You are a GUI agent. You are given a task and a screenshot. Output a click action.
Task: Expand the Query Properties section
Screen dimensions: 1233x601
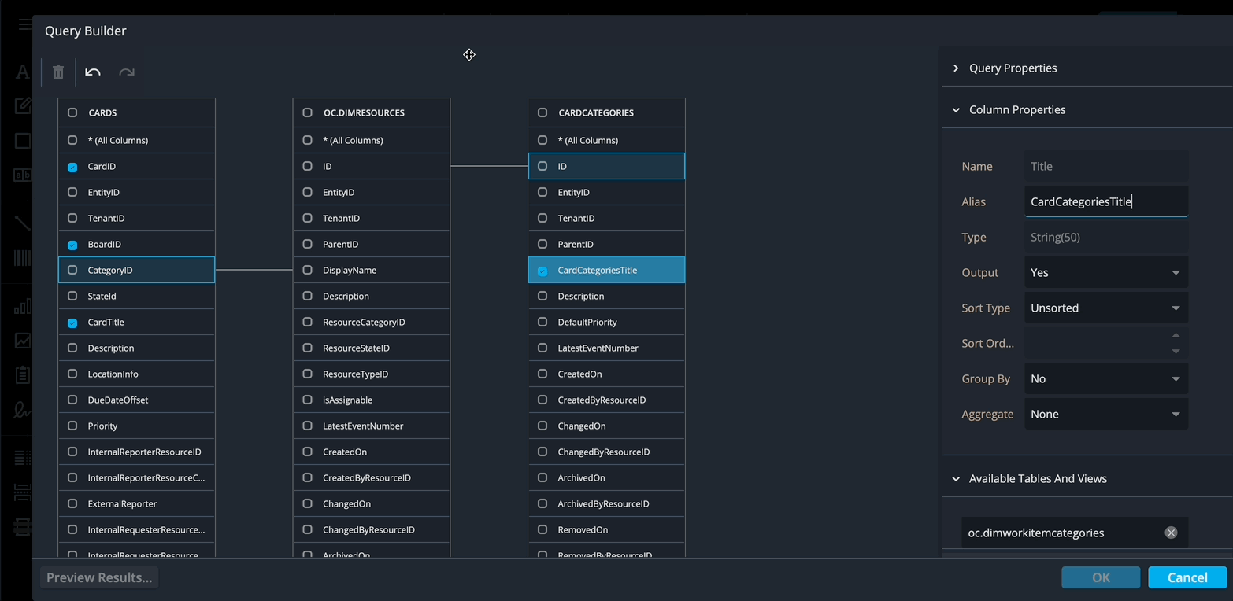956,68
